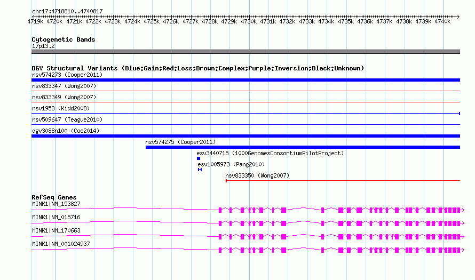Viewport: 475px width, 280px height.
Task: Click the esv3440715 1000GenomesConsortiumPilotProject label
Action: pyautogui.click(x=270, y=153)
